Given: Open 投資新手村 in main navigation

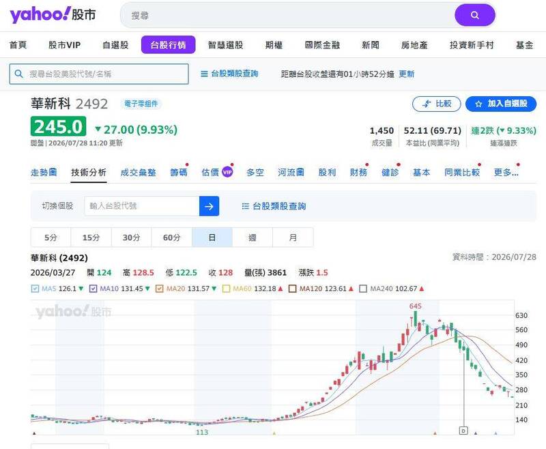Looking at the screenshot, I should point(472,45).
